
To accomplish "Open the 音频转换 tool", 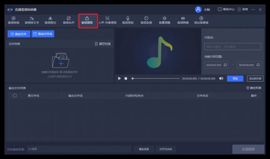I will click(x=13, y=20).
